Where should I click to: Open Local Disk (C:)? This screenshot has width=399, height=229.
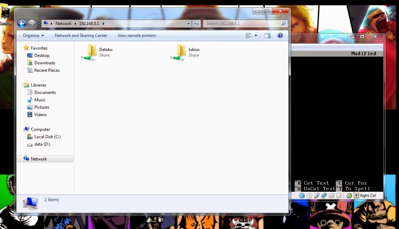click(x=47, y=136)
